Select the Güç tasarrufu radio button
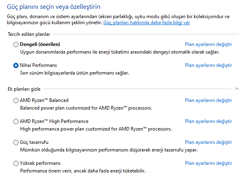 [x=16, y=142]
